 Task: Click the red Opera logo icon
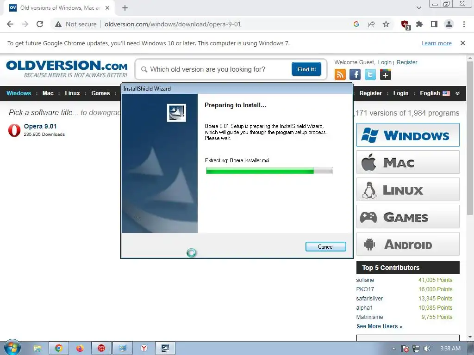(x=14, y=130)
